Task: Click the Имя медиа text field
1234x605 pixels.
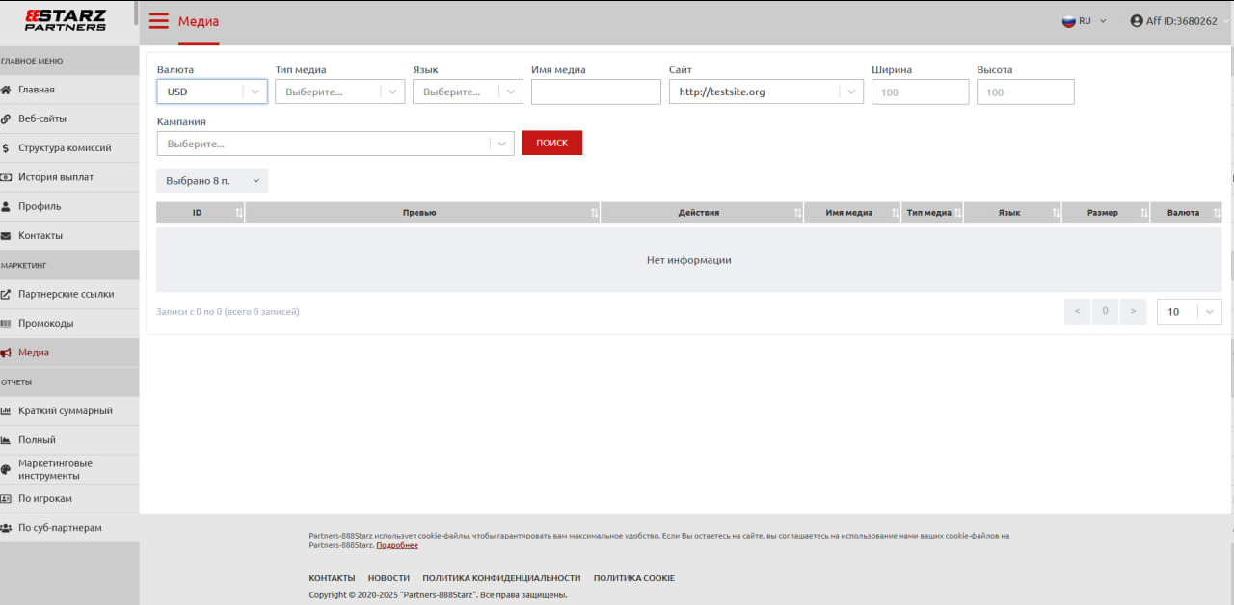Action: 595,92
